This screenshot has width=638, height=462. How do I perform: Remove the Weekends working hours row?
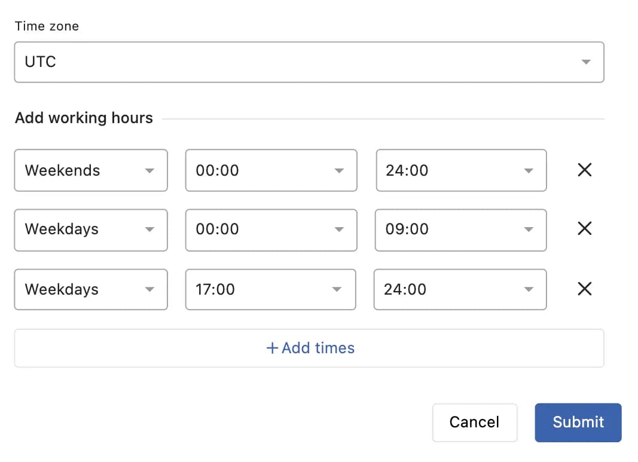point(584,170)
